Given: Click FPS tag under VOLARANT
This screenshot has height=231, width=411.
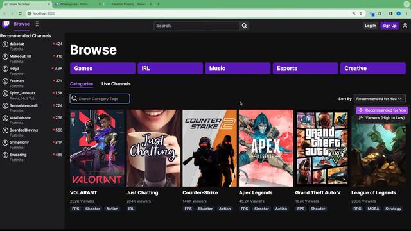Looking at the screenshot, I should coord(76,209).
